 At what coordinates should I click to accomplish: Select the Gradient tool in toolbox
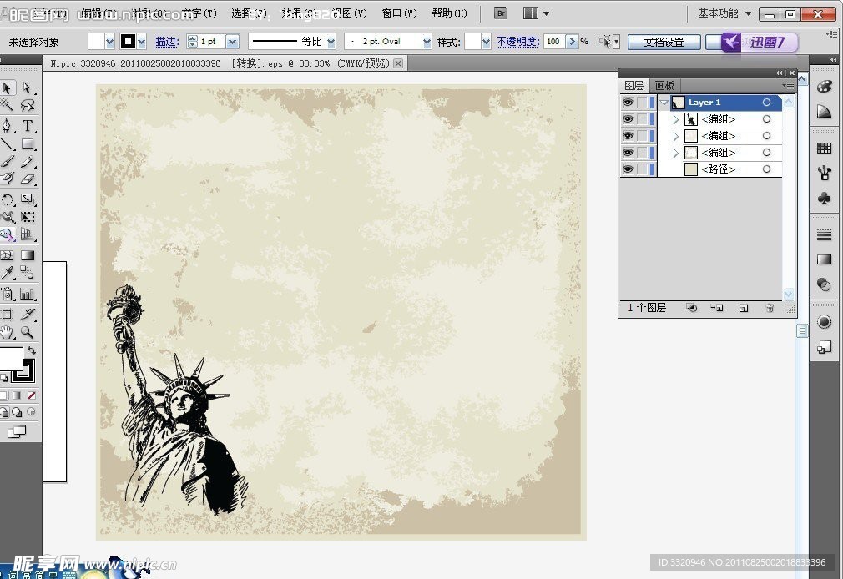click(28, 255)
